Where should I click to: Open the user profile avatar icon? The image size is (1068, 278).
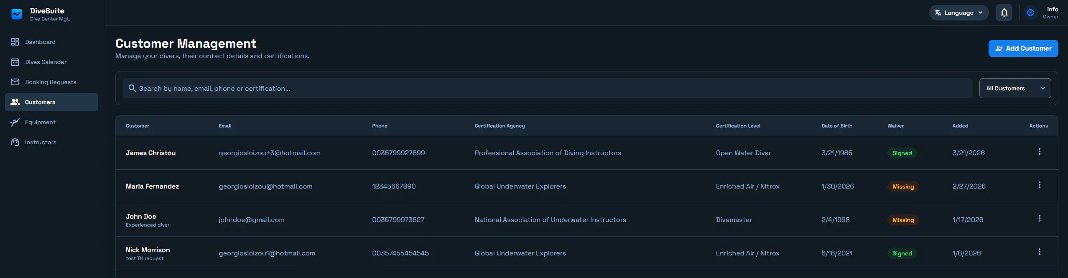1030,13
